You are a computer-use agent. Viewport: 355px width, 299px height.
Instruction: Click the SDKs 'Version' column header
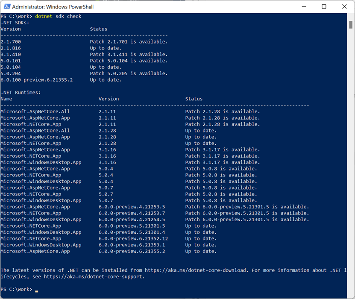(11, 29)
